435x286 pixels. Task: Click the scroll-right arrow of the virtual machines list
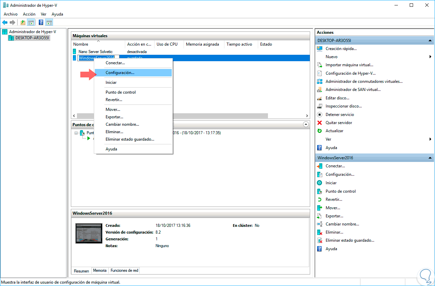coord(307,116)
